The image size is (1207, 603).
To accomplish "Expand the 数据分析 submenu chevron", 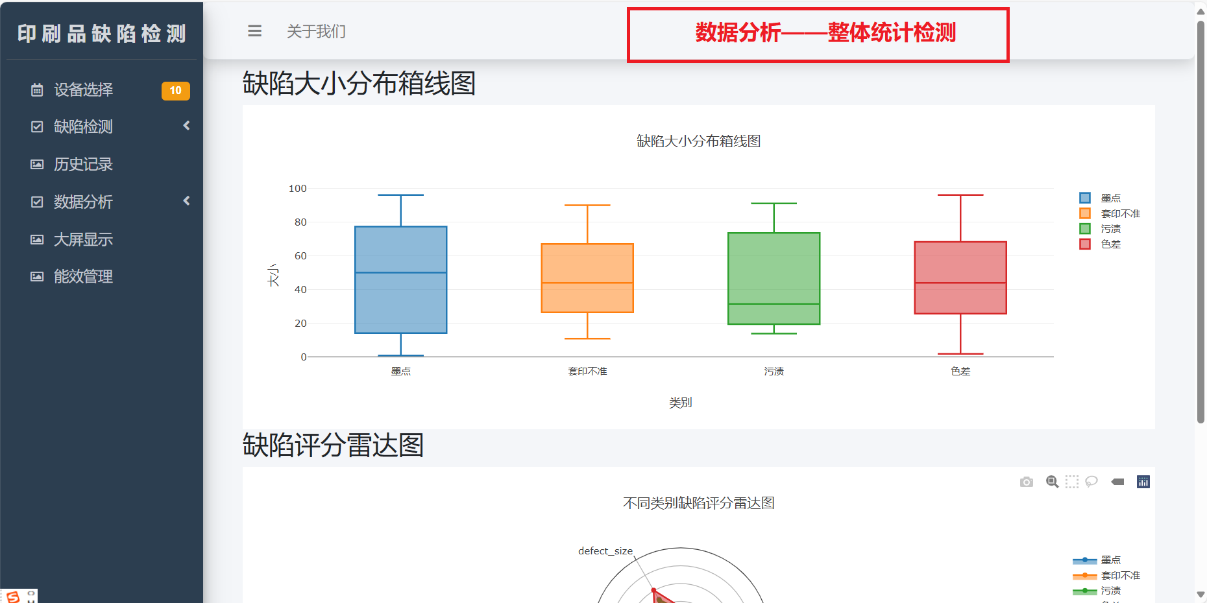I will [x=187, y=201].
